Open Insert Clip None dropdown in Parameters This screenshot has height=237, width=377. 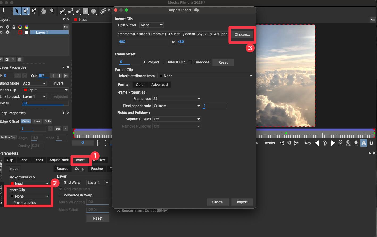pyautogui.click(x=29, y=196)
